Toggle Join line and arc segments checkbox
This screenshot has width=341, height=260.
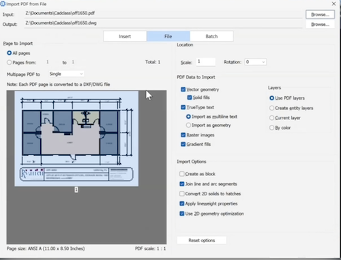coord(182,184)
